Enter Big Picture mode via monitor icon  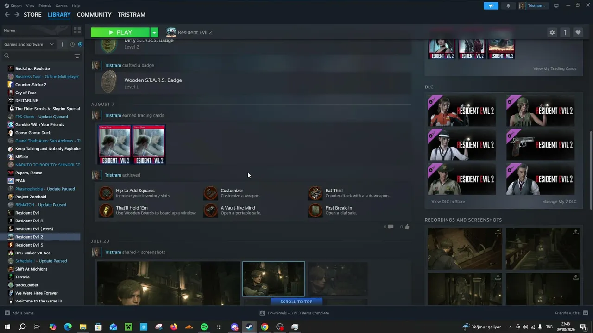click(x=556, y=6)
